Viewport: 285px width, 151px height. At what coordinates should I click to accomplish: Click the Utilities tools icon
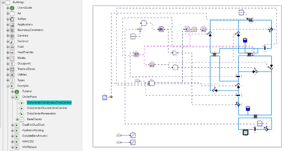tap(12, 75)
